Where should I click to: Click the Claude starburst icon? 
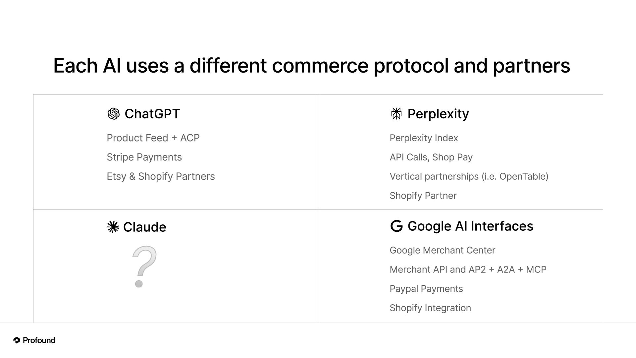click(113, 227)
